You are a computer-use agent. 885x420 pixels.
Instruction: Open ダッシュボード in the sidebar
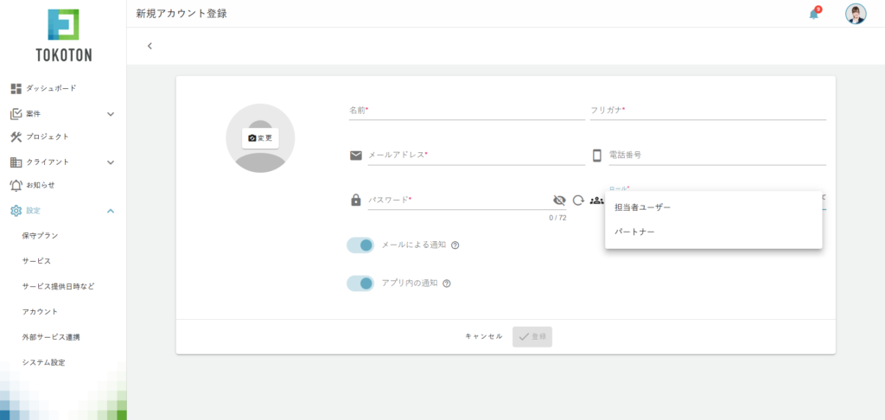pyautogui.click(x=50, y=88)
